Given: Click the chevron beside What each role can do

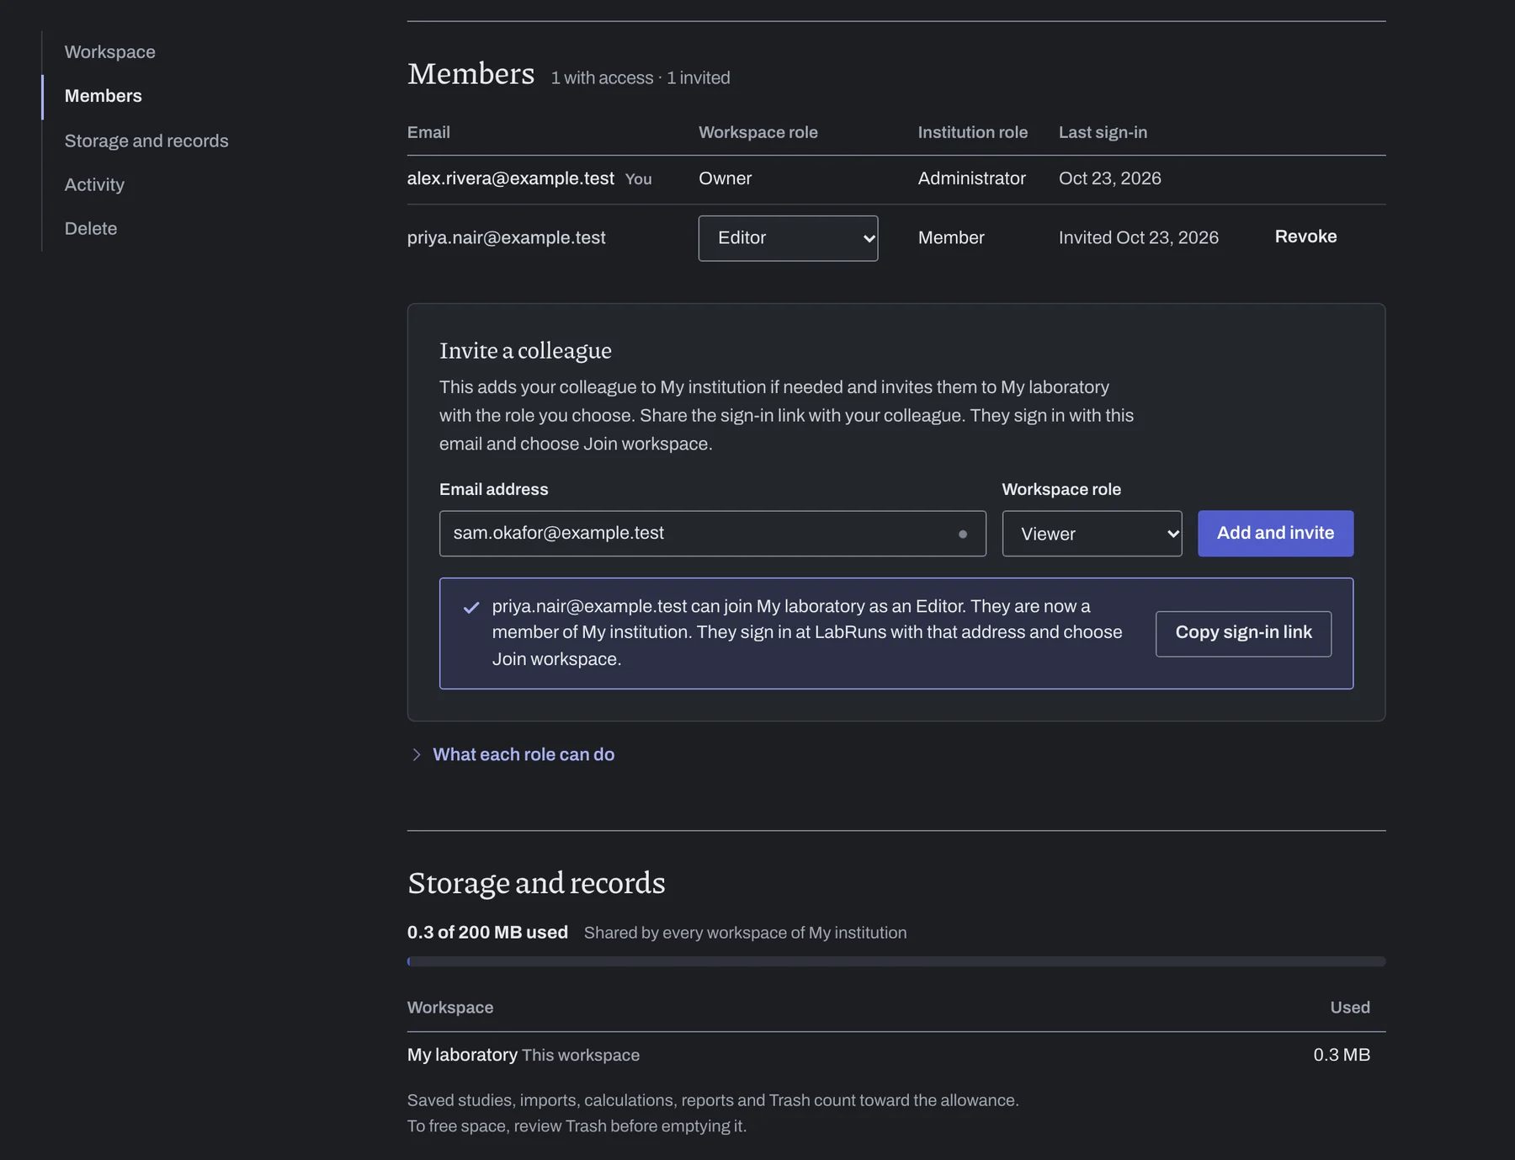Looking at the screenshot, I should coord(416,754).
